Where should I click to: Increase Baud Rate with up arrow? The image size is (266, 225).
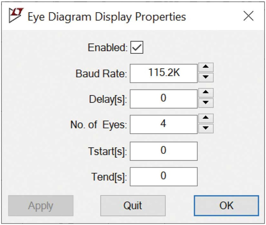(206, 67)
